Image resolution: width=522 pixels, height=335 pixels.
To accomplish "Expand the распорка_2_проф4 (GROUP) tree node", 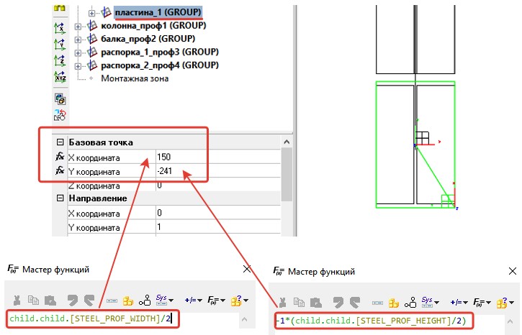I will pos(78,65).
